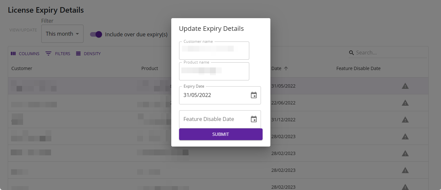This screenshot has width=441, height=190.
Task: Toggle Include over due expiry(s) switch
Action: (96, 34)
